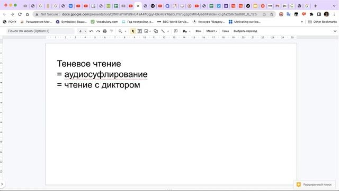Choose the select cursor tool
The image size is (339, 191).
coord(133,31)
